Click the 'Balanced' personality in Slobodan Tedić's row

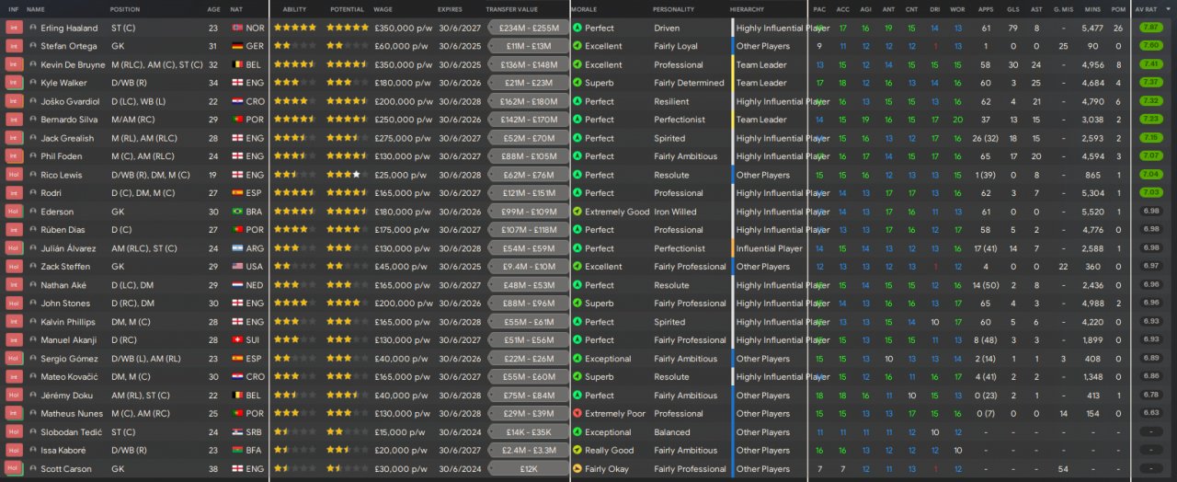click(x=672, y=432)
